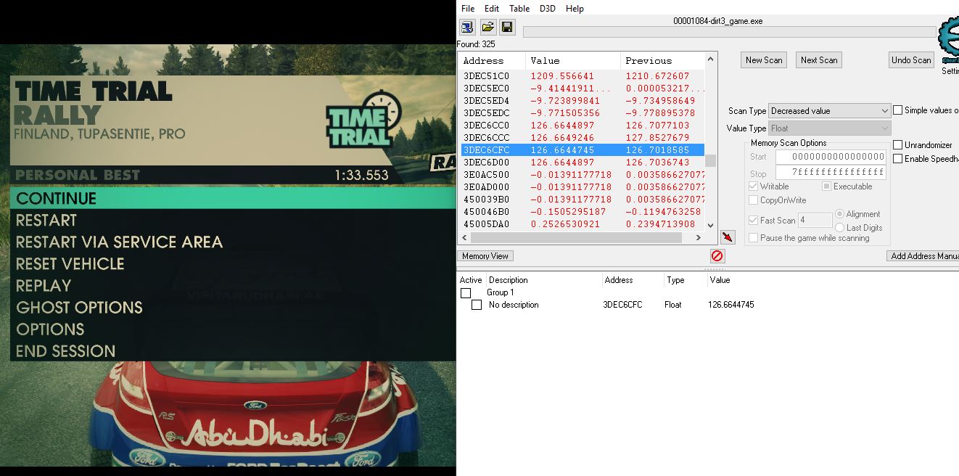
Task: Enable the Unrandomizer checkbox
Action: click(898, 145)
